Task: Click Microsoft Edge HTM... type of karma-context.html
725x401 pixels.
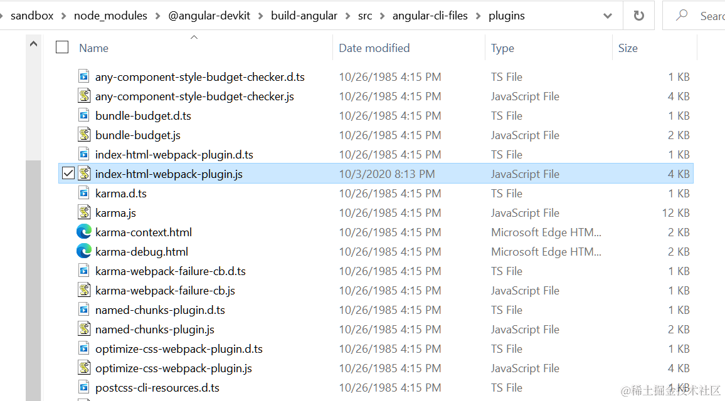Action: (546, 232)
